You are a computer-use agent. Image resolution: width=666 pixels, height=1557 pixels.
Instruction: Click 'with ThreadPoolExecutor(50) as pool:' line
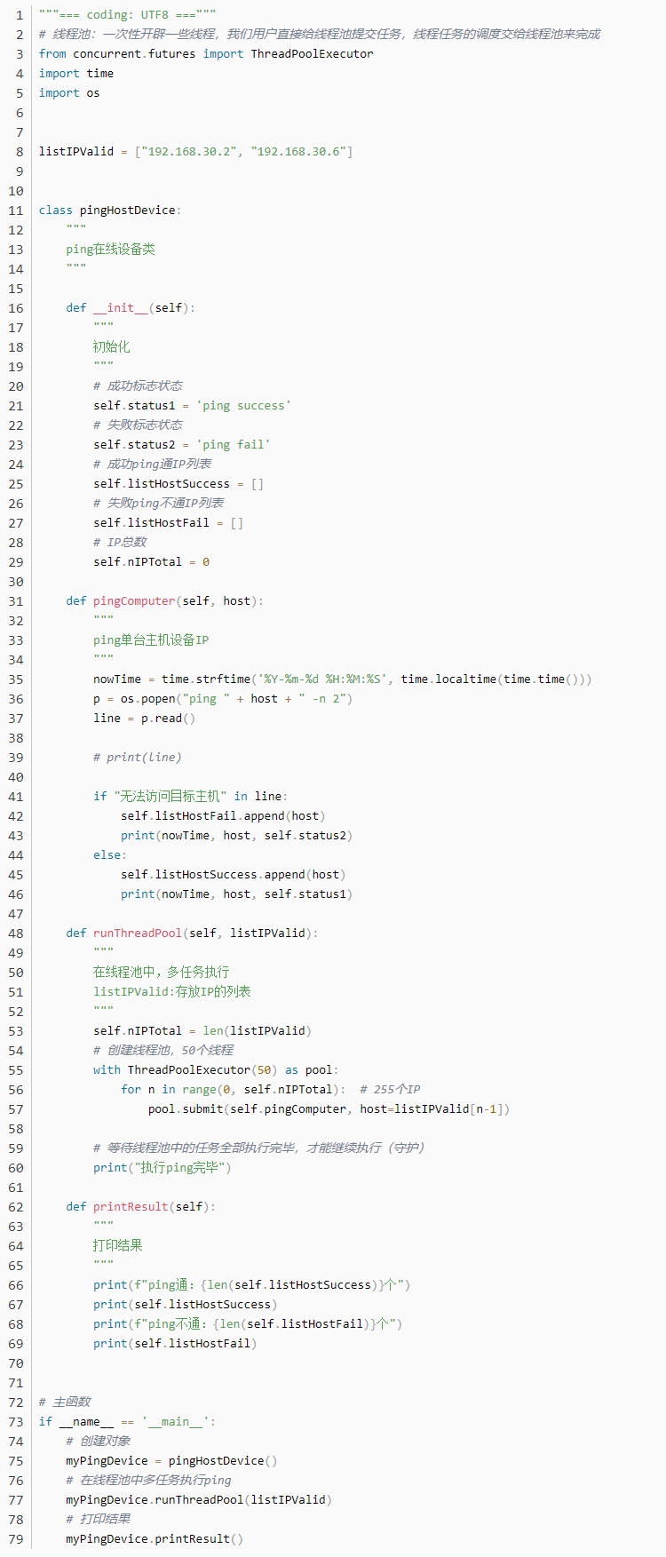point(216,1070)
